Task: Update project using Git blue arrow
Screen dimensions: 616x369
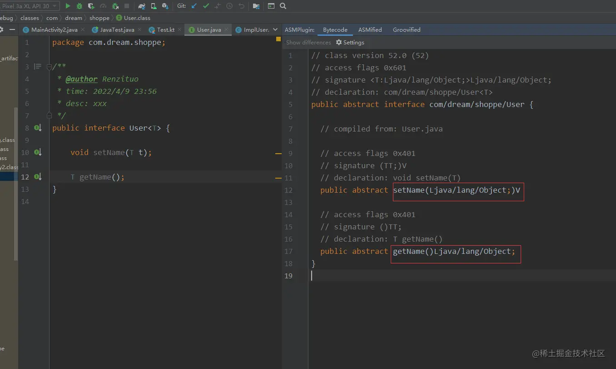Action: pos(194,6)
